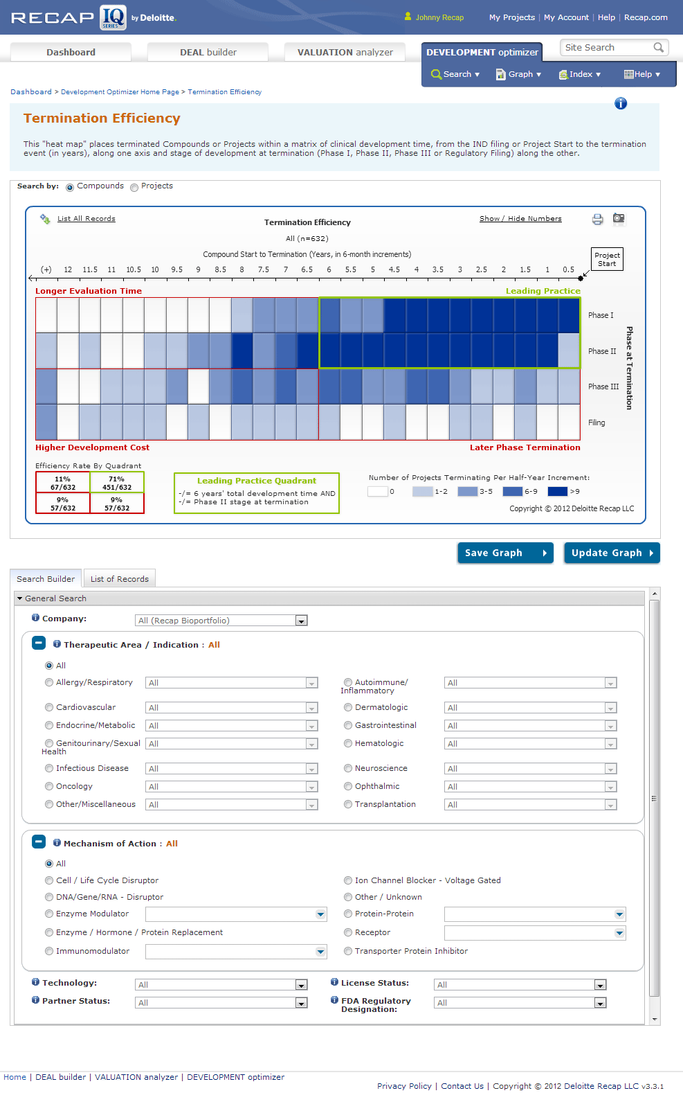The width and height of the screenshot is (683, 1093).
Task: Select the Projects radio button
Action: [x=134, y=187]
